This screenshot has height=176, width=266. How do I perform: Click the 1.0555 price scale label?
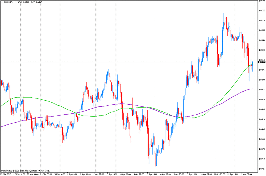[262, 31]
